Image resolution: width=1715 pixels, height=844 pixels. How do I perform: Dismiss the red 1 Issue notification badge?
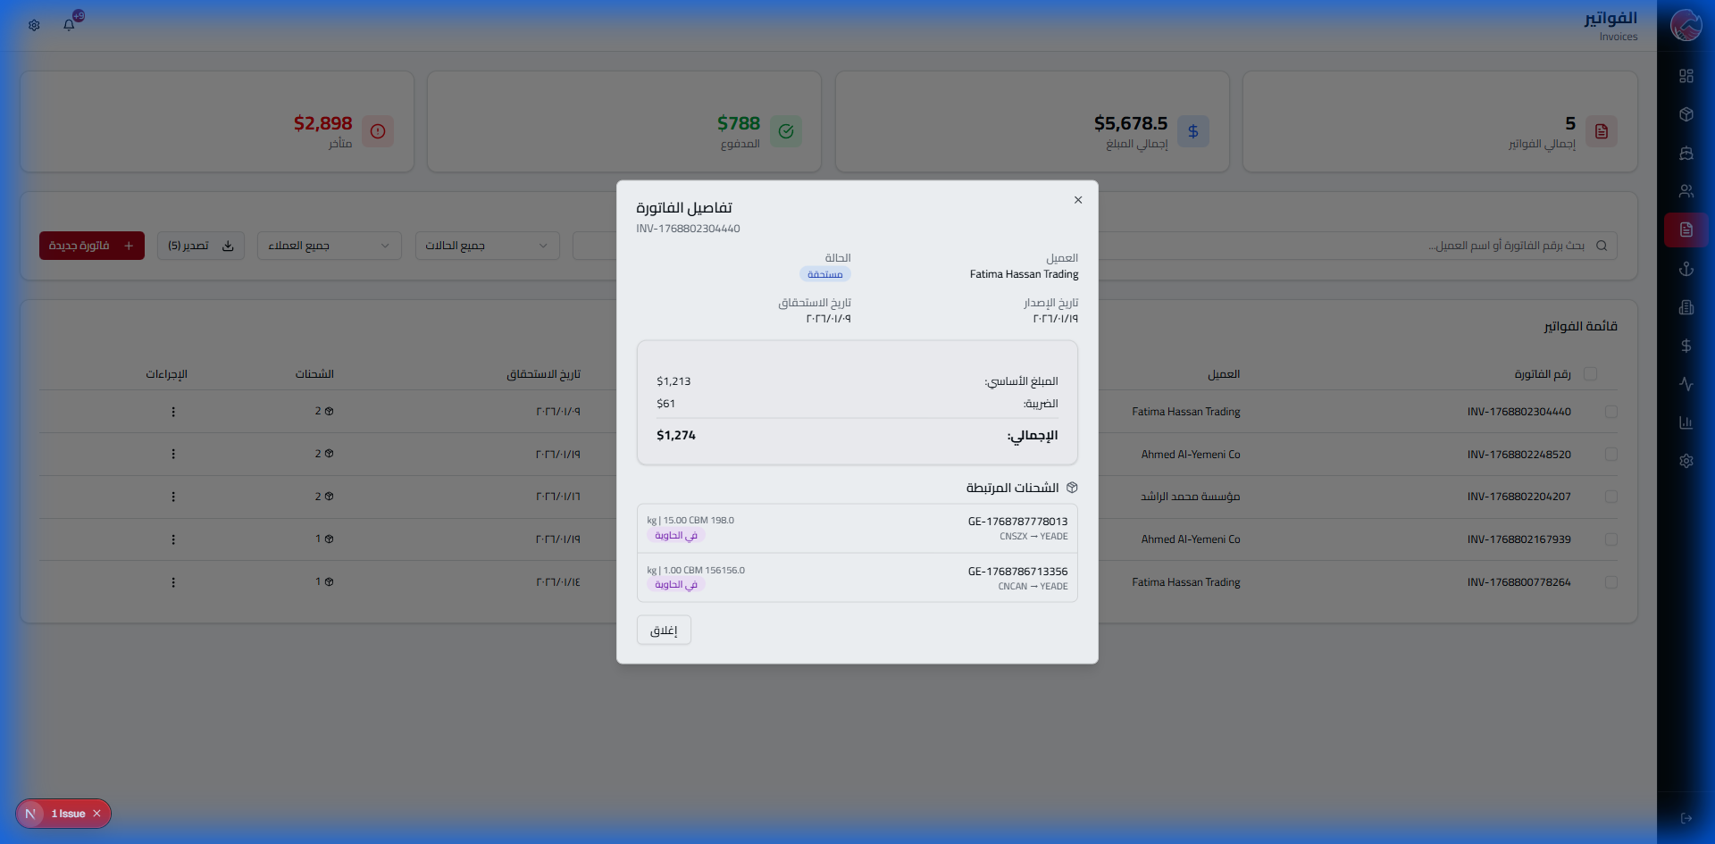click(96, 813)
